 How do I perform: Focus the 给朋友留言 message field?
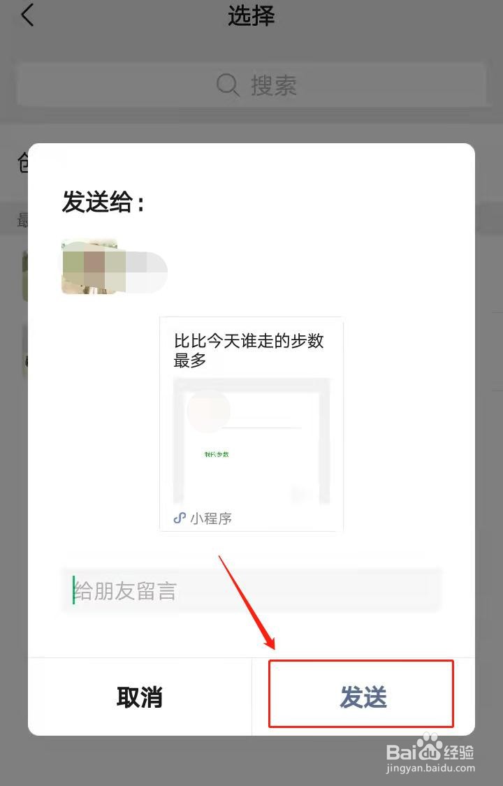(x=251, y=590)
